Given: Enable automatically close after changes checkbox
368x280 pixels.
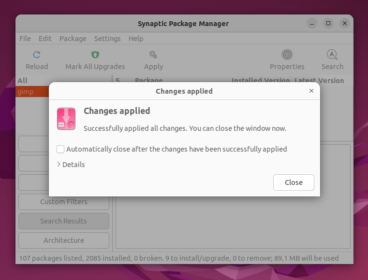Looking at the screenshot, I should [60, 149].
